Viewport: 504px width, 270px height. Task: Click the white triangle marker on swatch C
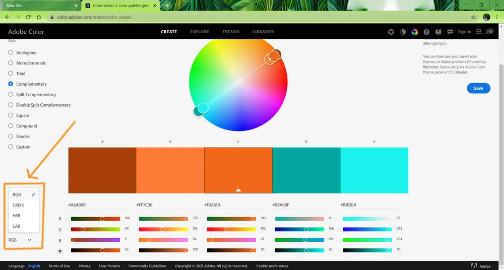coord(238,190)
